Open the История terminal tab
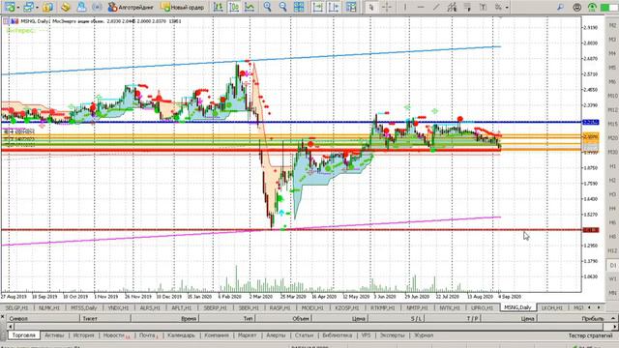Image resolution: width=619 pixels, height=348 pixels. (x=83, y=335)
